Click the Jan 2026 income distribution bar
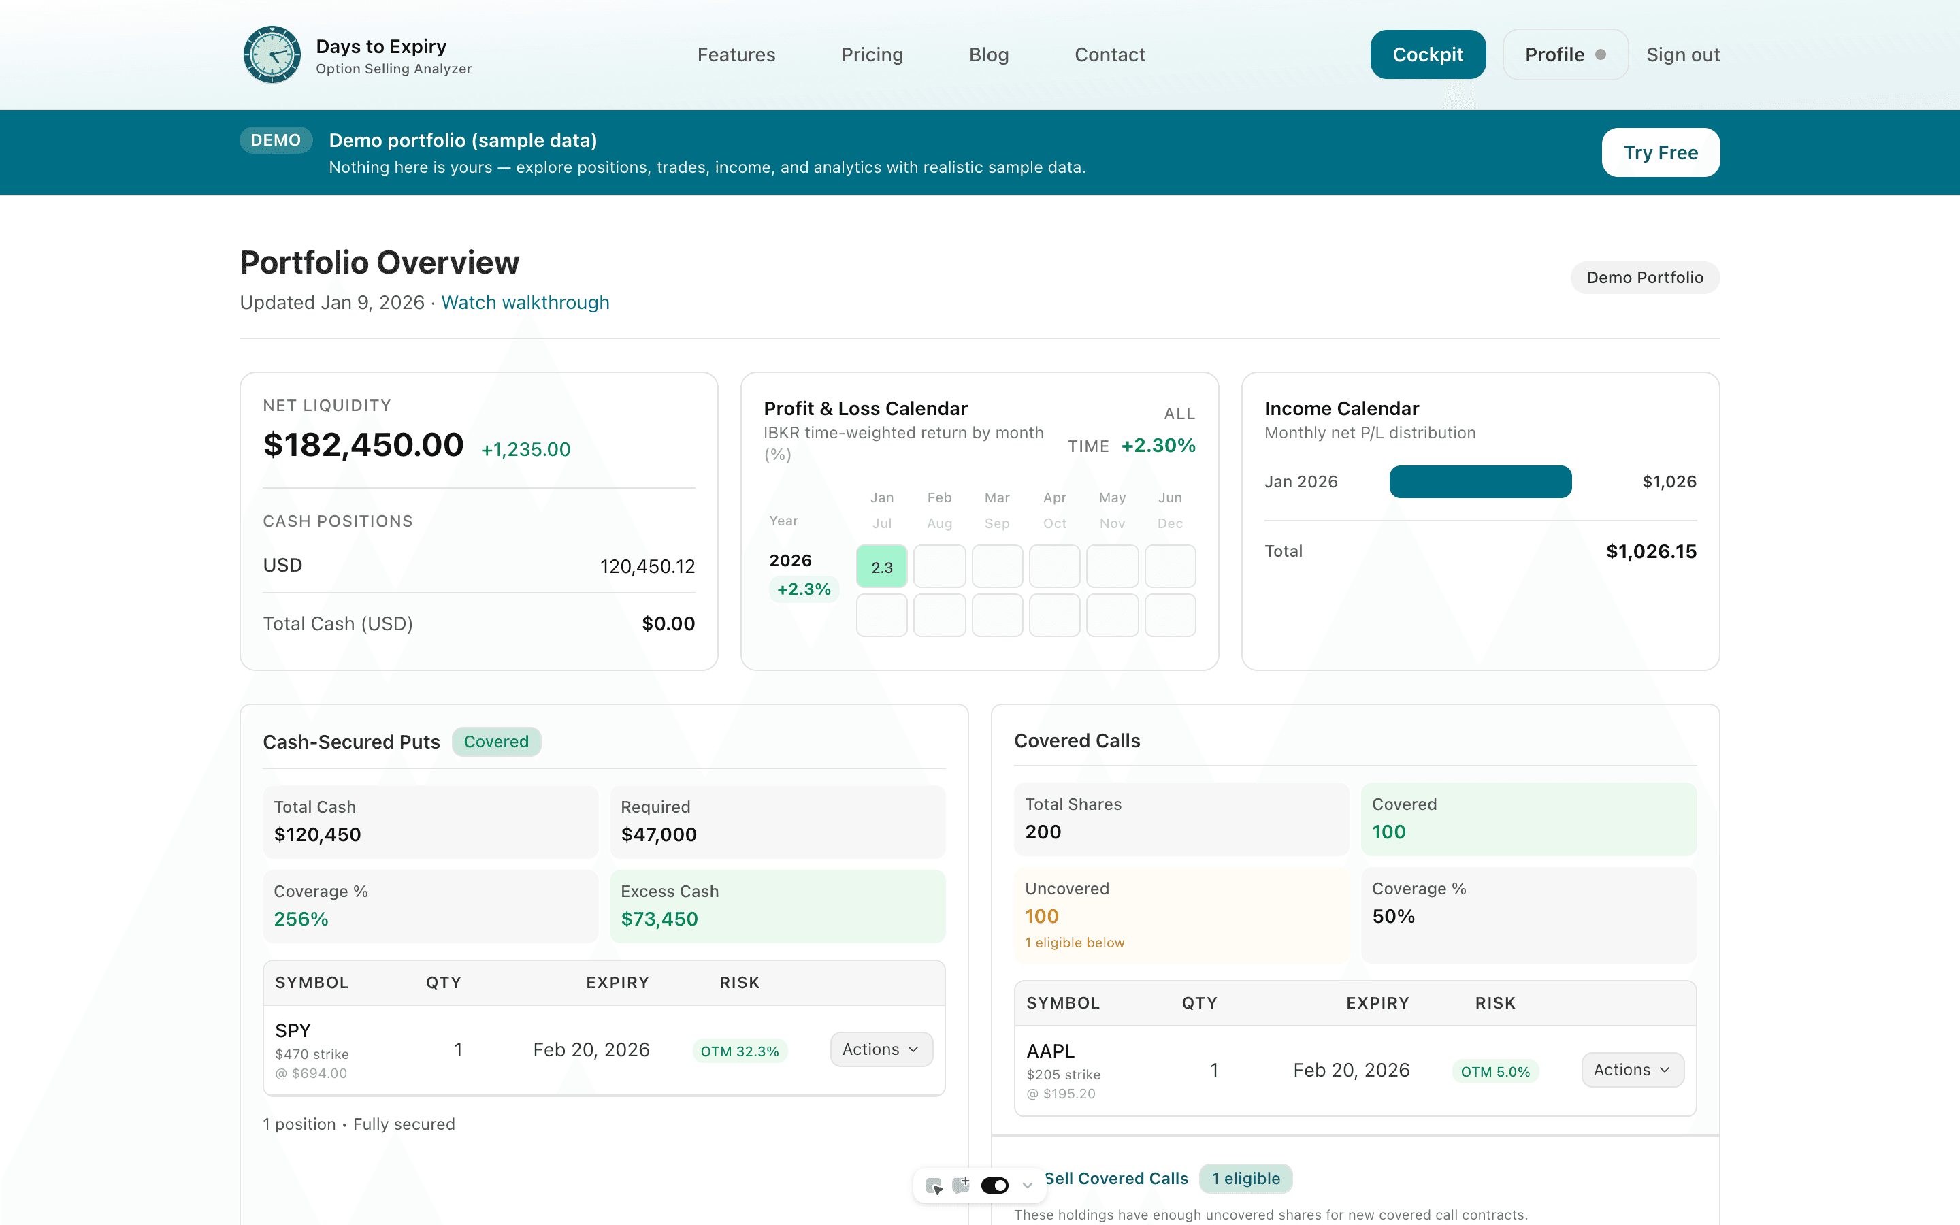This screenshot has width=1960, height=1225. [x=1480, y=481]
